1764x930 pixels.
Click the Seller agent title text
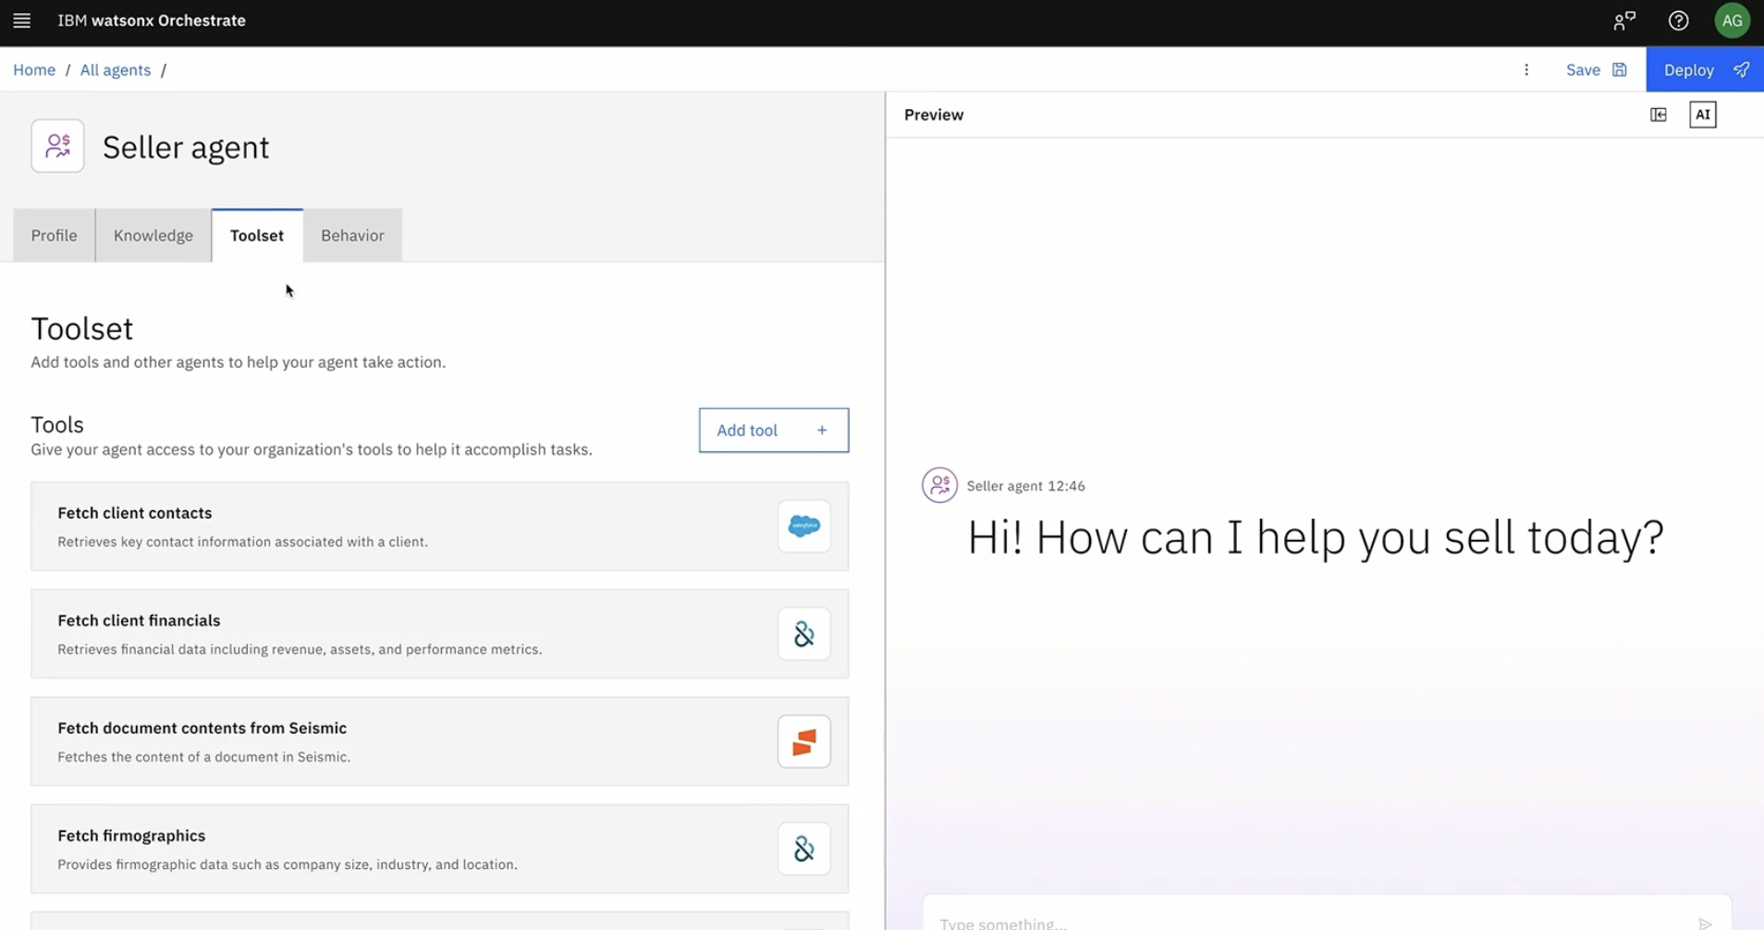186,147
